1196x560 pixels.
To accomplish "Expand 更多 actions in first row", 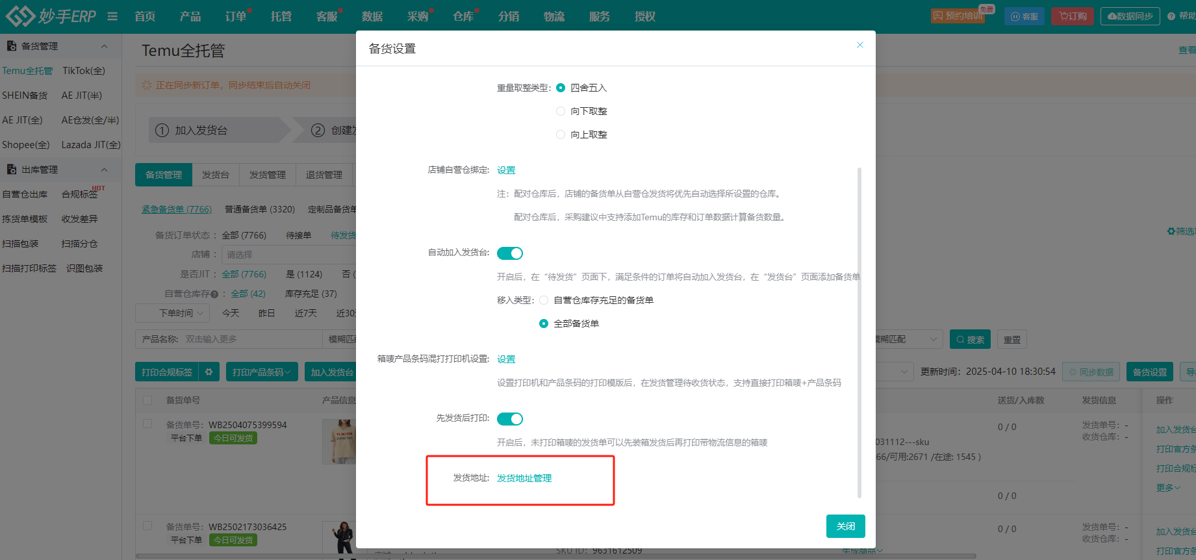I will click(x=1168, y=488).
